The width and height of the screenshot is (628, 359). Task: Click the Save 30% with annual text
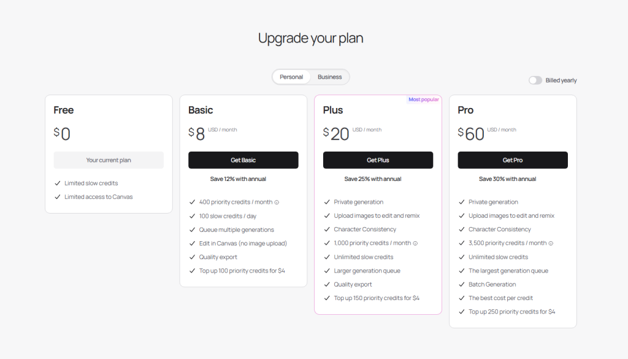click(x=508, y=179)
